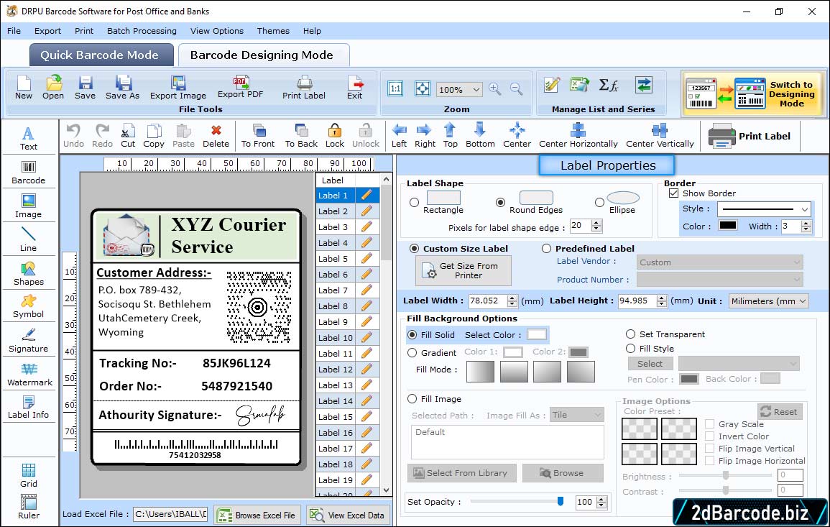Bring object To Front

click(x=258, y=136)
